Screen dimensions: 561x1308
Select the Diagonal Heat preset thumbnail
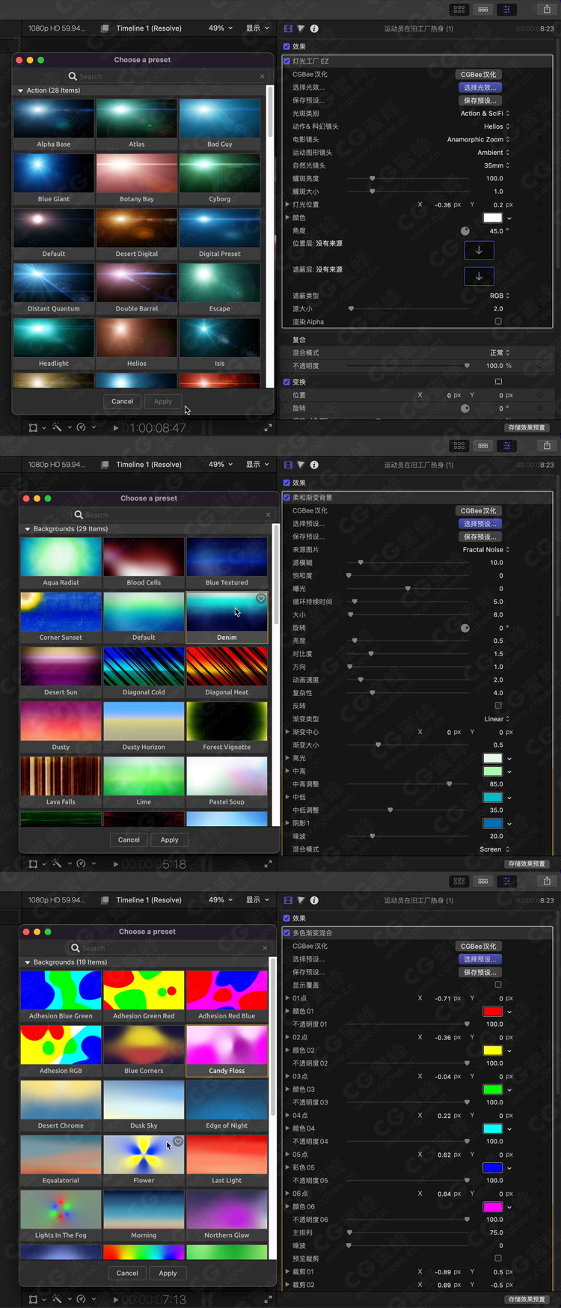tap(227, 667)
